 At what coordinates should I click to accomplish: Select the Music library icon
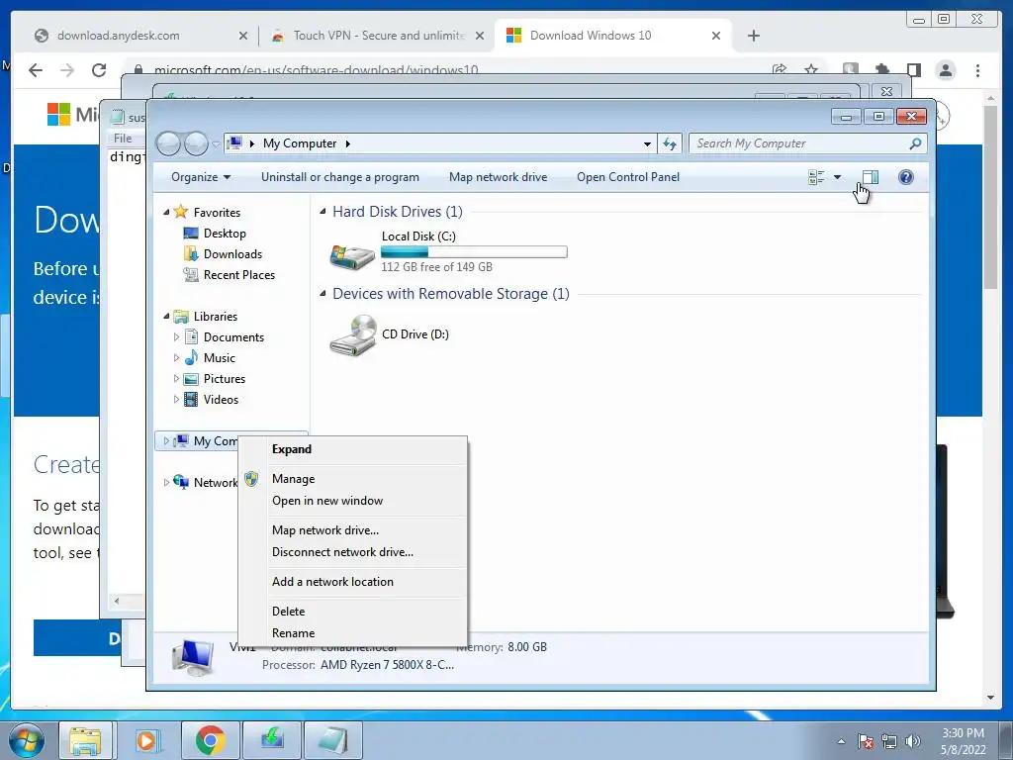click(x=191, y=357)
